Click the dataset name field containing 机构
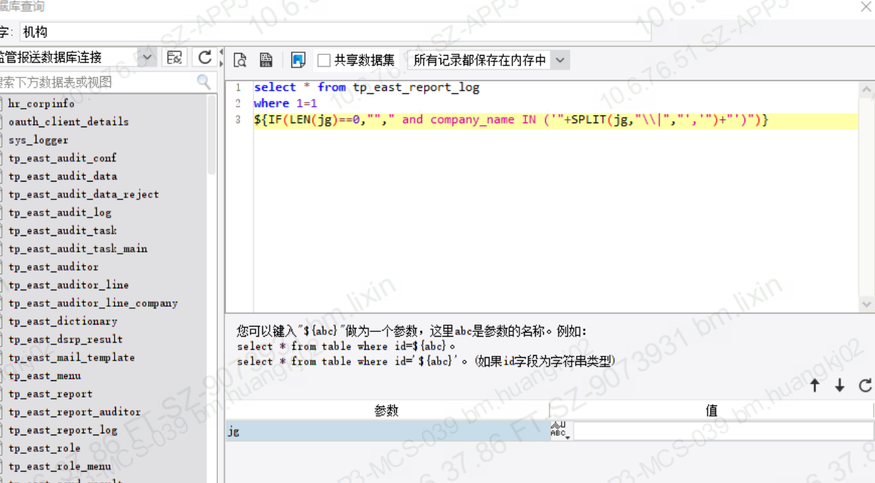Screen dimensions: 875x483 [335, 32]
